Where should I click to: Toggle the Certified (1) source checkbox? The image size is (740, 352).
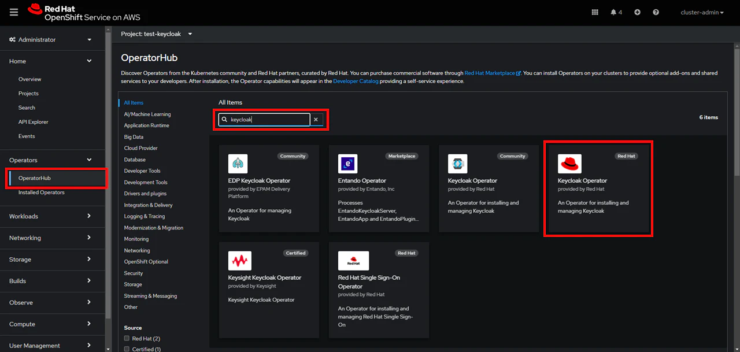click(127, 349)
